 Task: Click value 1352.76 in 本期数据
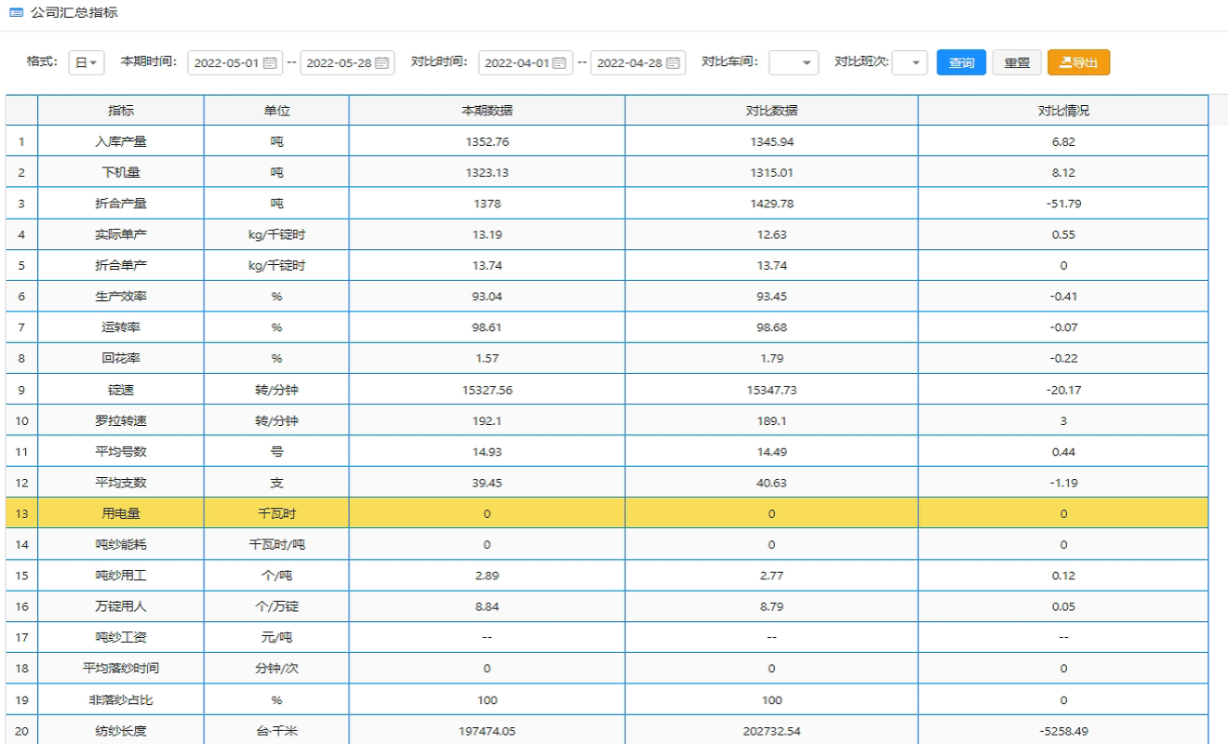[487, 142]
